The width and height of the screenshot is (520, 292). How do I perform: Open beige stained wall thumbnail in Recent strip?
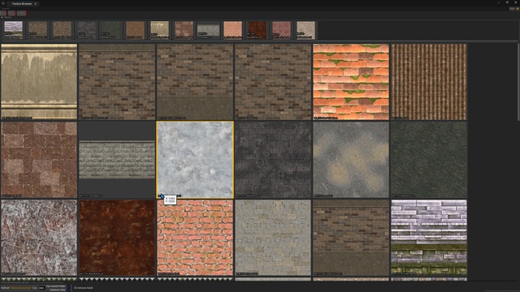tap(159, 30)
